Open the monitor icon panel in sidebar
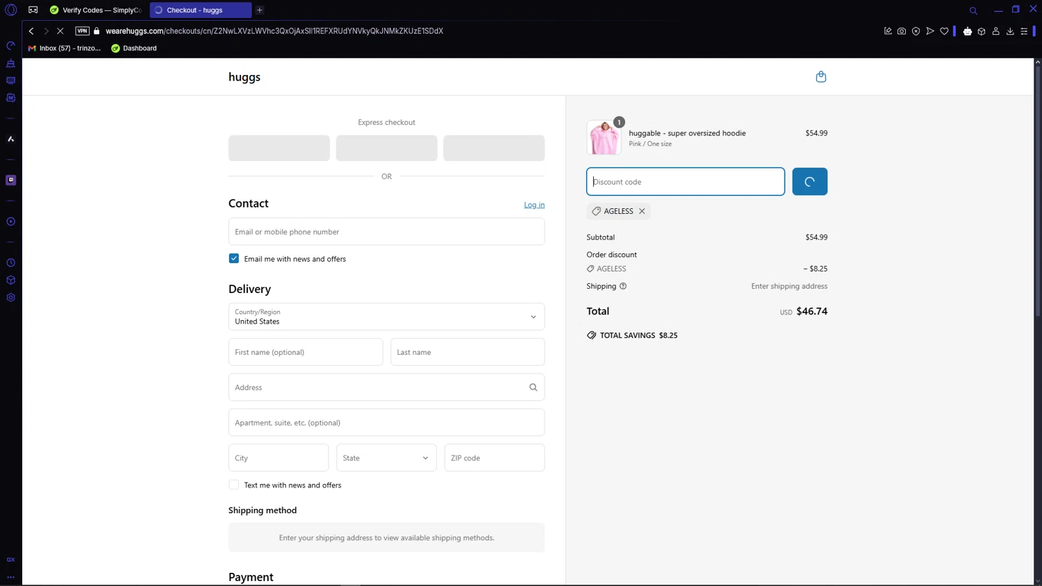The height and width of the screenshot is (586, 1042). (10, 81)
